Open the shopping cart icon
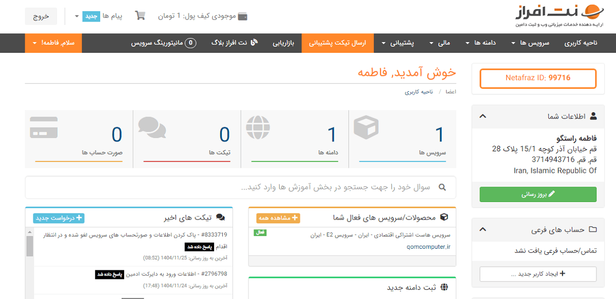Screen dimensions: 616x299 click(140, 16)
